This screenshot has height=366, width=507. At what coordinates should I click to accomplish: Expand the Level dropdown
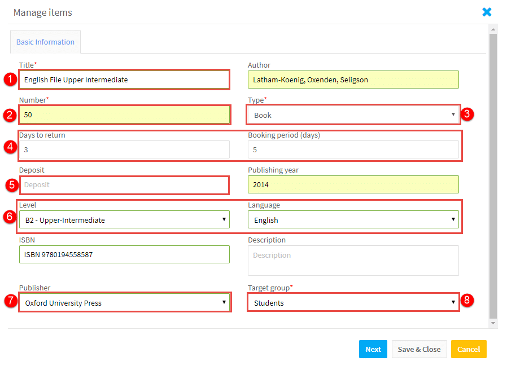click(124, 220)
